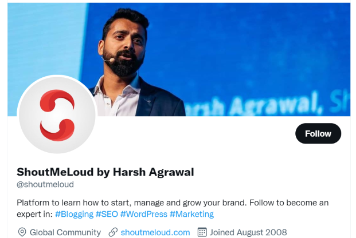Click the Global Community location text
The height and width of the screenshot is (238, 356).
point(65,232)
